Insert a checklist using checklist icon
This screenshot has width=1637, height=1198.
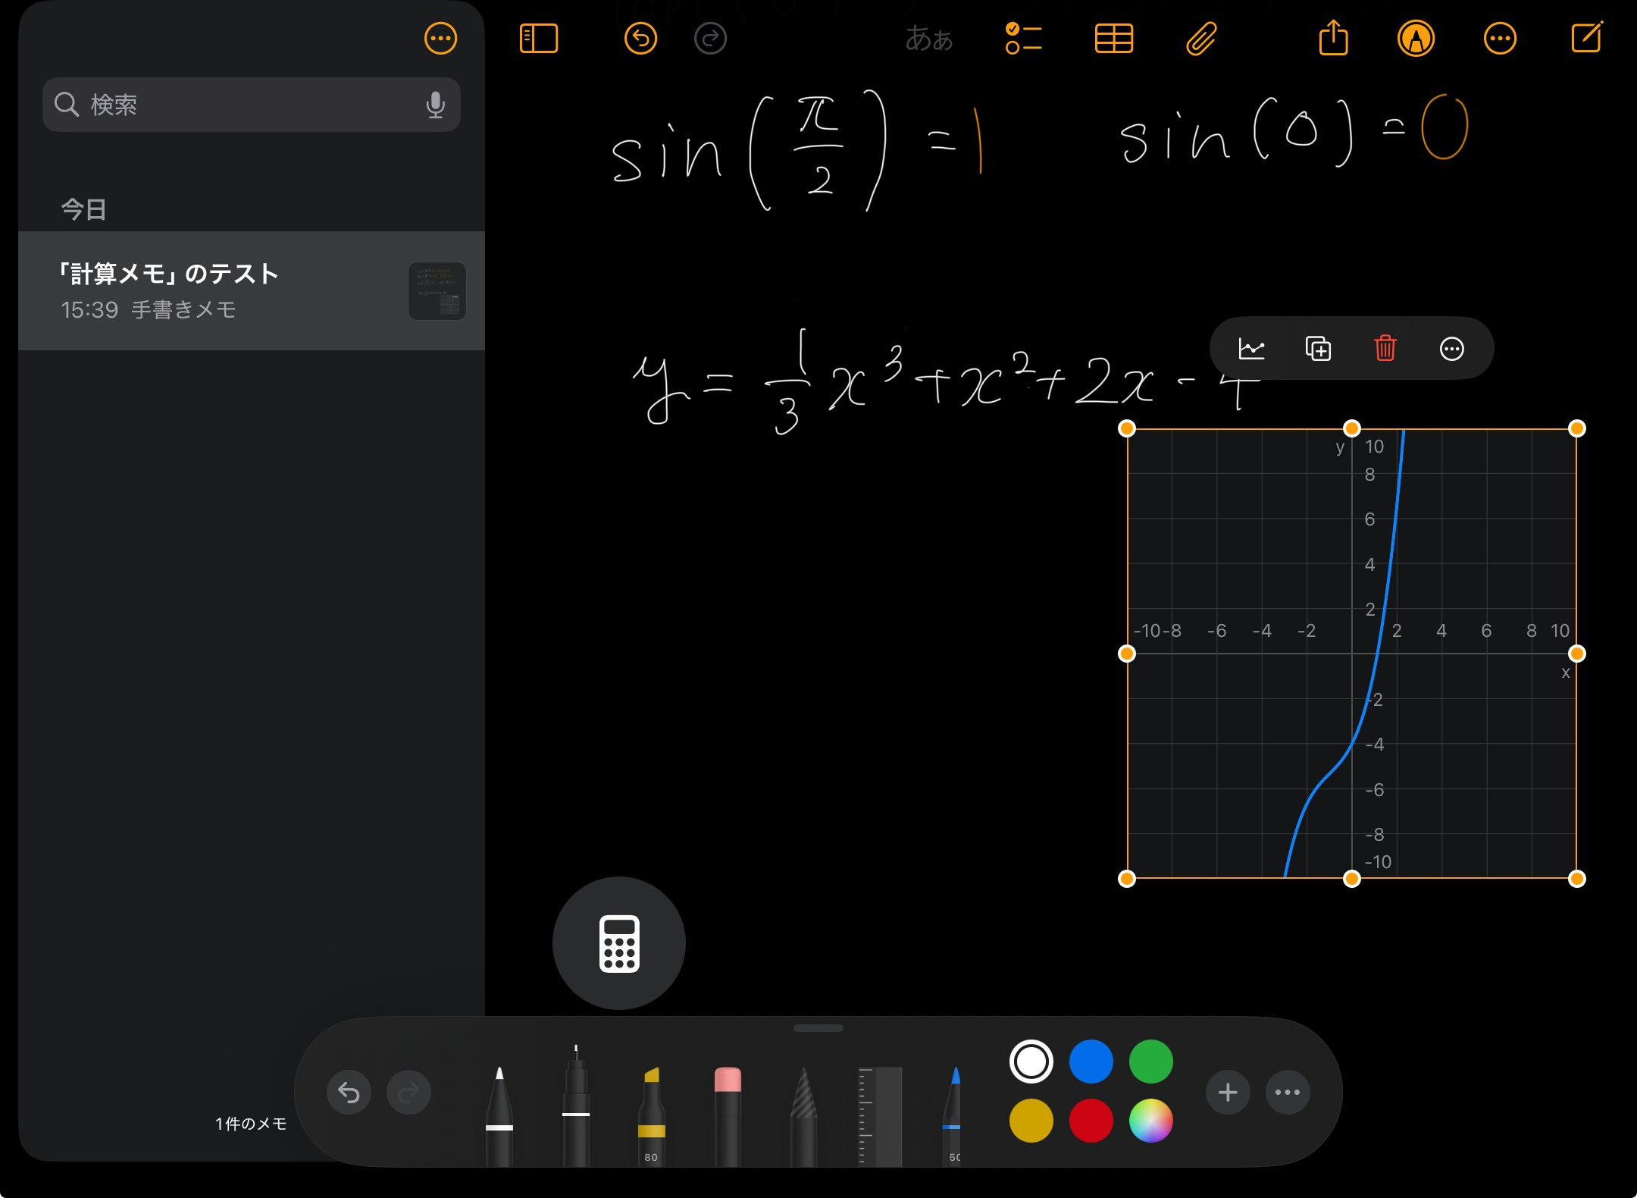(1023, 39)
